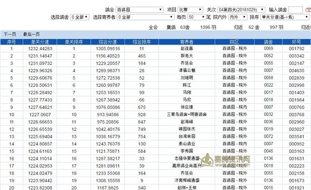Go to 下一页 next page
The image size is (311, 190).
10,34
